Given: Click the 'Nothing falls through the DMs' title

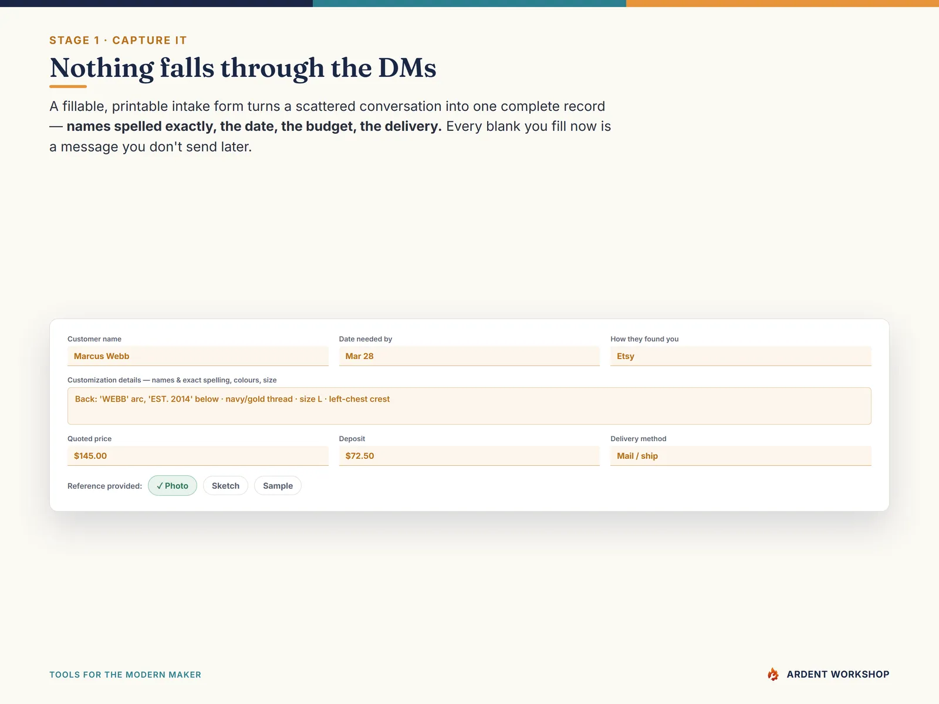Looking at the screenshot, I should click(x=243, y=68).
